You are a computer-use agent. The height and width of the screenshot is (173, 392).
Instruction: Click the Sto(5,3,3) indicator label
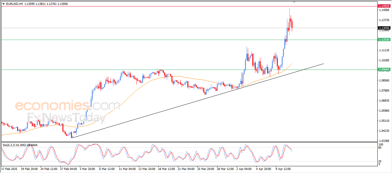click(x=9, y=145)
